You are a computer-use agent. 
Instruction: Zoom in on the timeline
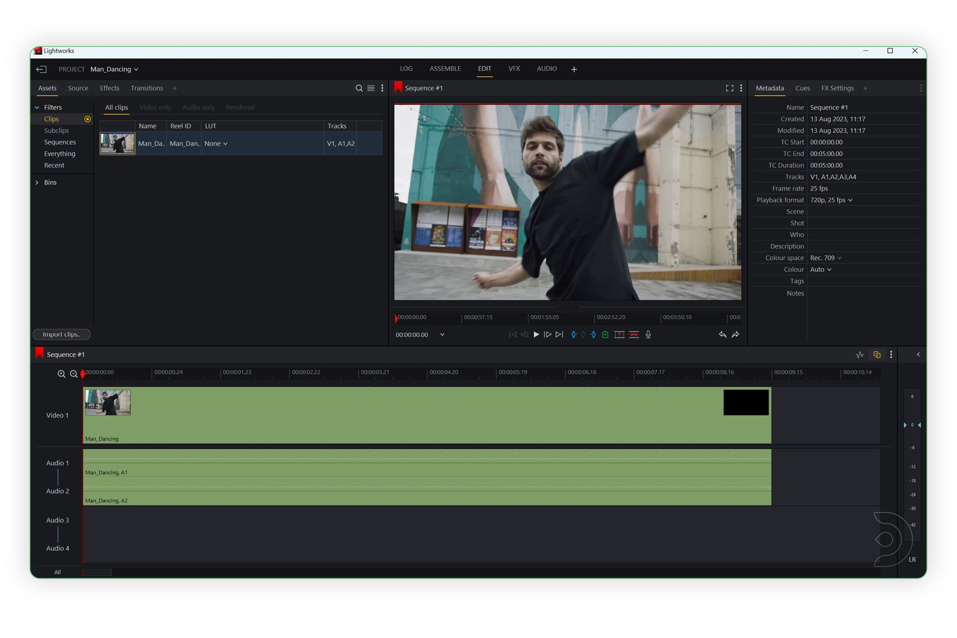61,374
